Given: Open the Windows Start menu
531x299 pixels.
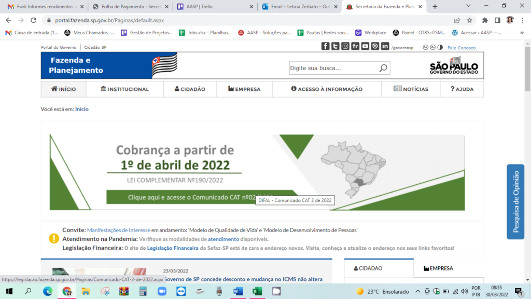Looking at the screenshot, I should tap(9, 291).
